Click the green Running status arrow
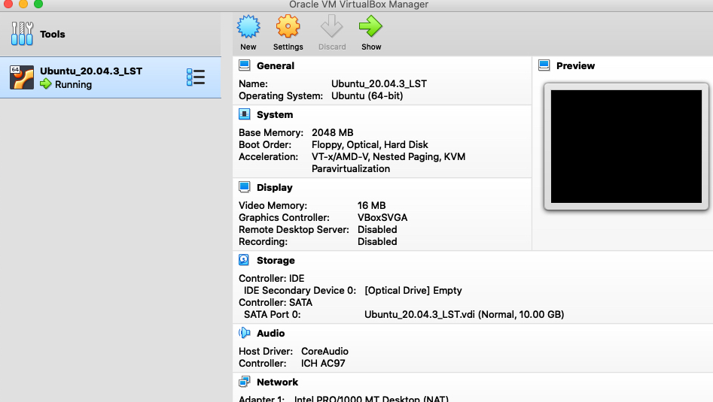 [45, 84]
